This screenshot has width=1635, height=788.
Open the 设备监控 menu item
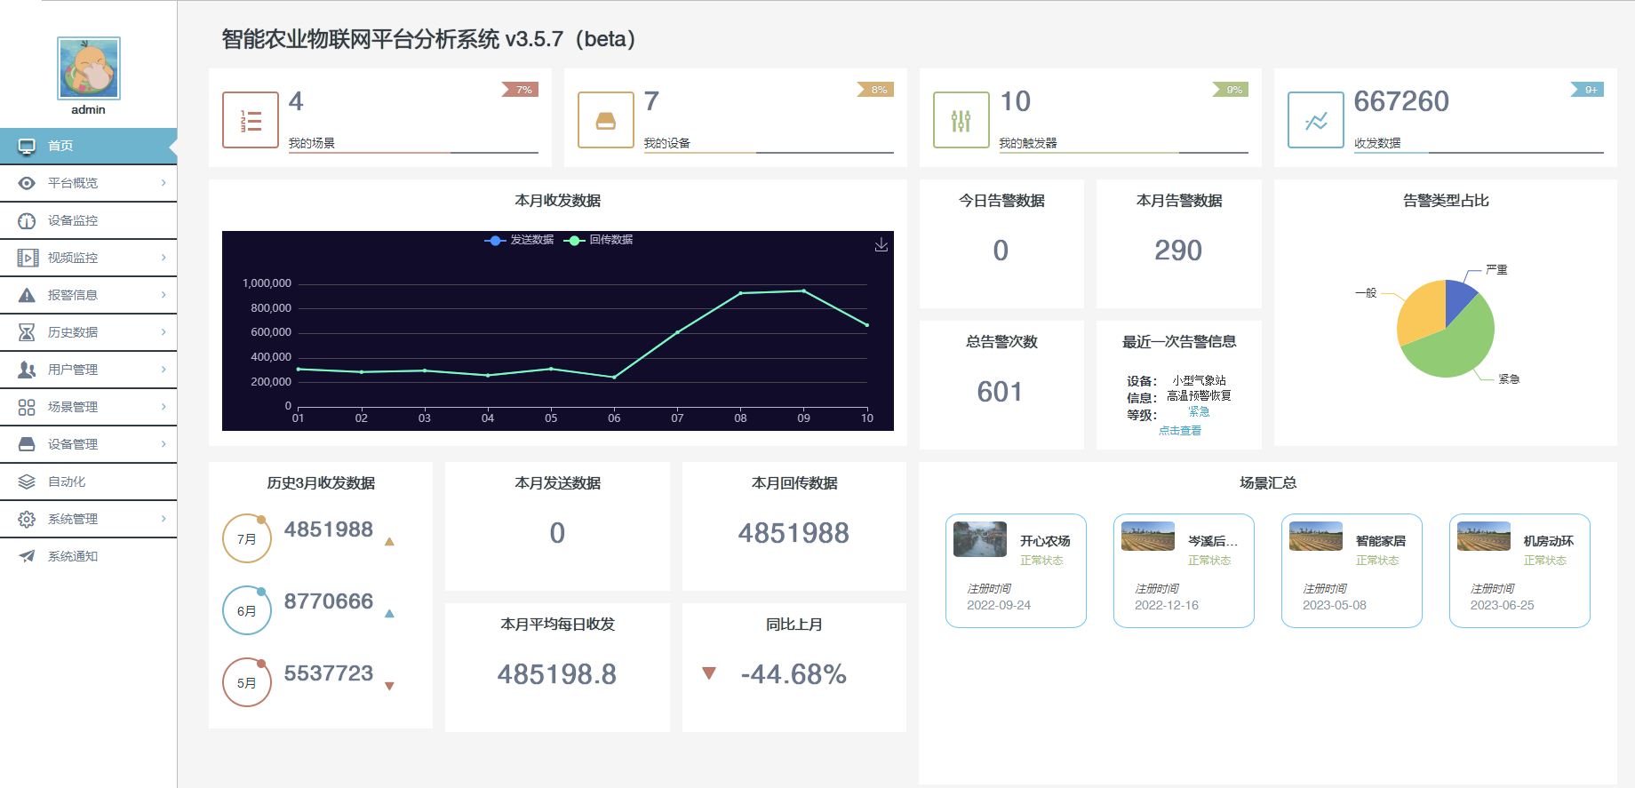[89, 220]
